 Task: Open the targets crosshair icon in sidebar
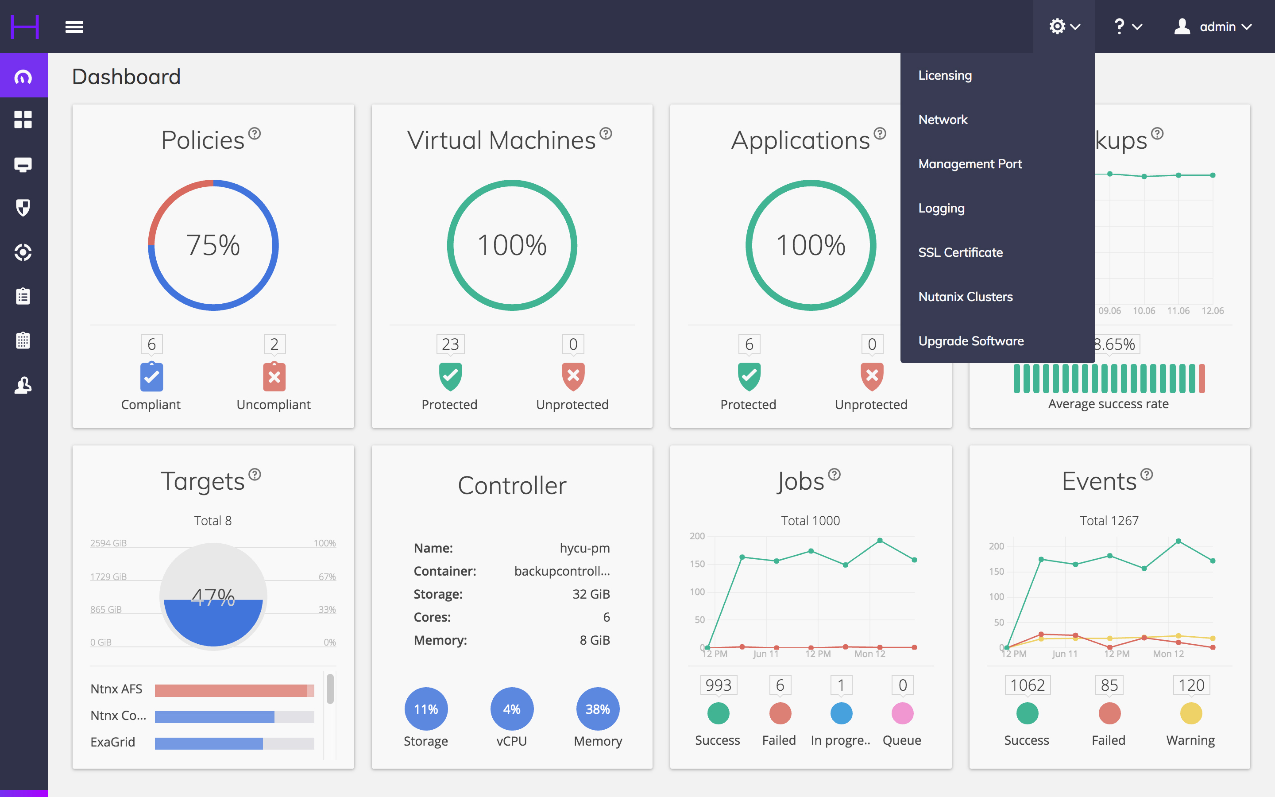point(23,252)
